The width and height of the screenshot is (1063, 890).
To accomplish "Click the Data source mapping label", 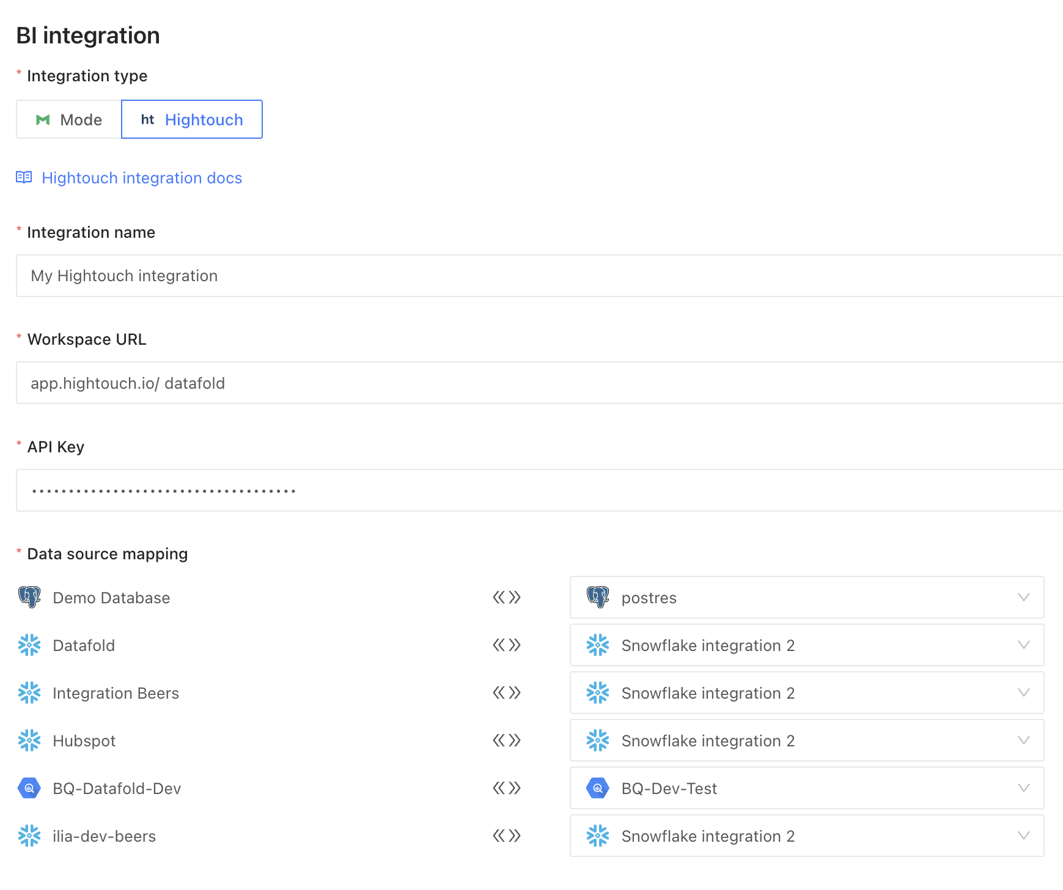I will (x=108, y=554).
